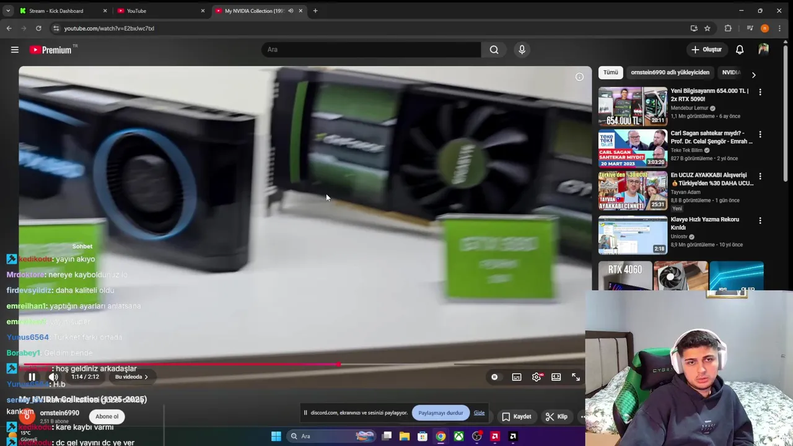
Task: Open ornstein6990 channel name link
Action: click(59, 413)
